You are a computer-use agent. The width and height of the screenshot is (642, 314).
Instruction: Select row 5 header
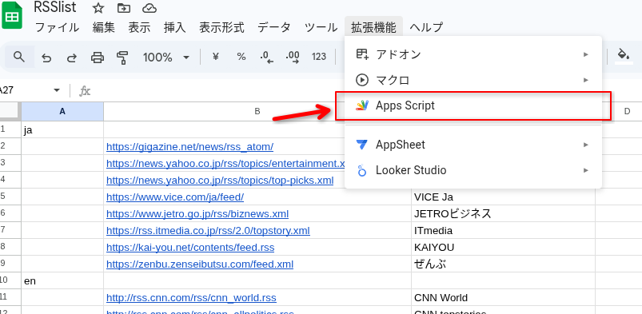(x=10, y=197)
